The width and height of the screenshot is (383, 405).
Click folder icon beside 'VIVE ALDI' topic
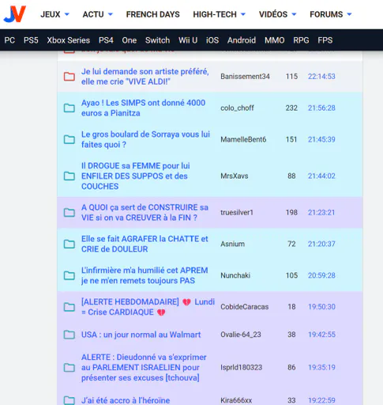click(x=69, y=77)
